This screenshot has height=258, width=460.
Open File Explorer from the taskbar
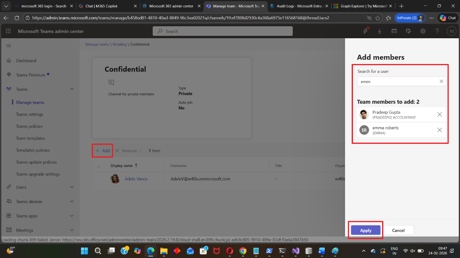164,251
